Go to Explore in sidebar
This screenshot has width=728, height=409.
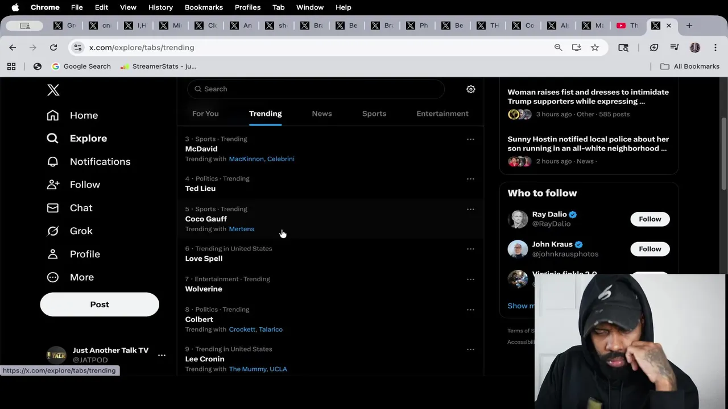(77, 138)
